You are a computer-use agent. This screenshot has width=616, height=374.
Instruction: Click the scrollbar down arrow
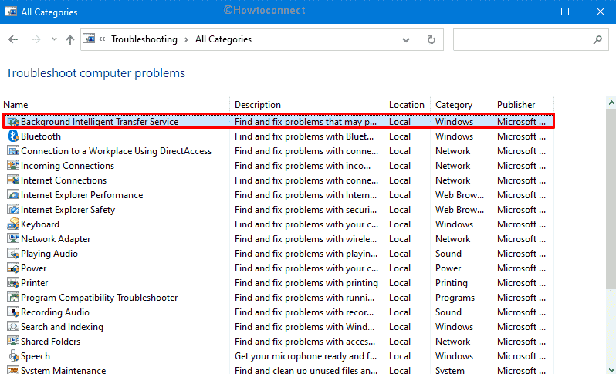click(611, 369)
